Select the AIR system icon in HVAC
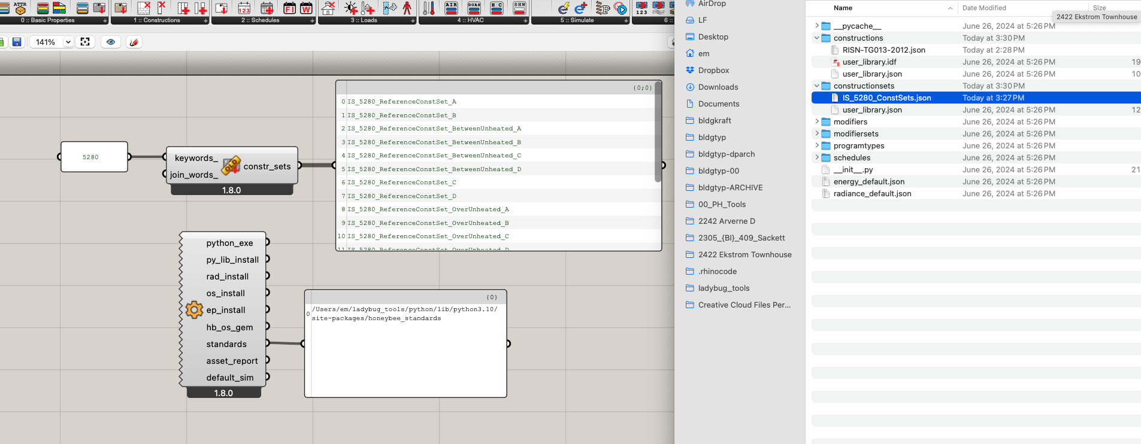The width and height of the screenshot is (1141, 444). point(451,8)
